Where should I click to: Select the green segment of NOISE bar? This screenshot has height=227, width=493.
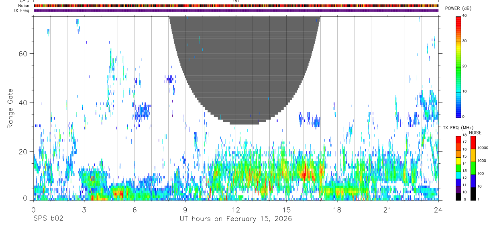(x=473, y=168)
